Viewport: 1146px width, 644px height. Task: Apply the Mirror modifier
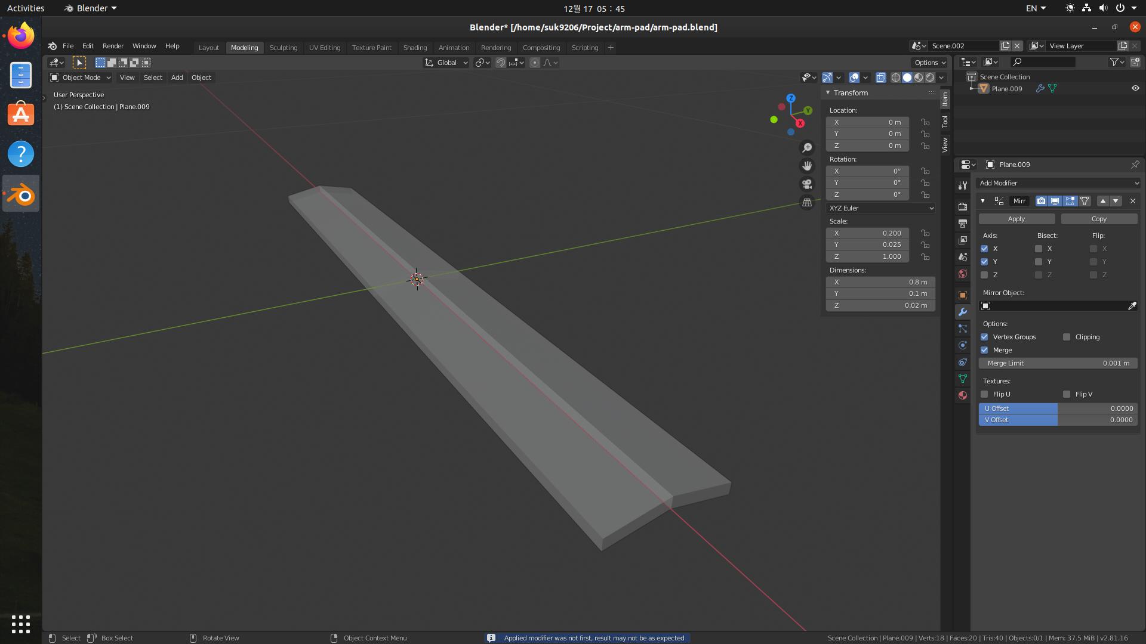tap(1016, 219)
